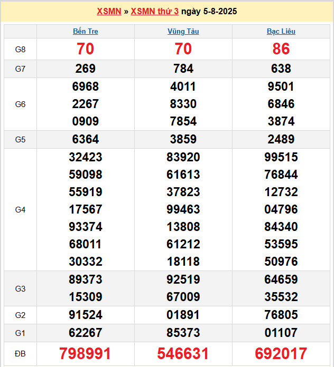The image size is (334, 367).
Task: Select the G1 number 85373
Action: (183, 333)
